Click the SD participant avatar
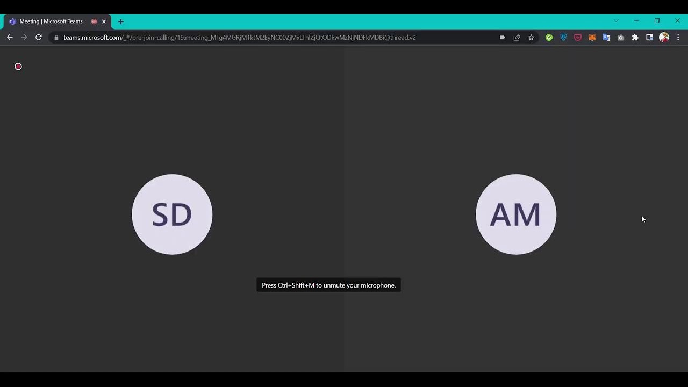The image size is (688, 387). [172, 214]
